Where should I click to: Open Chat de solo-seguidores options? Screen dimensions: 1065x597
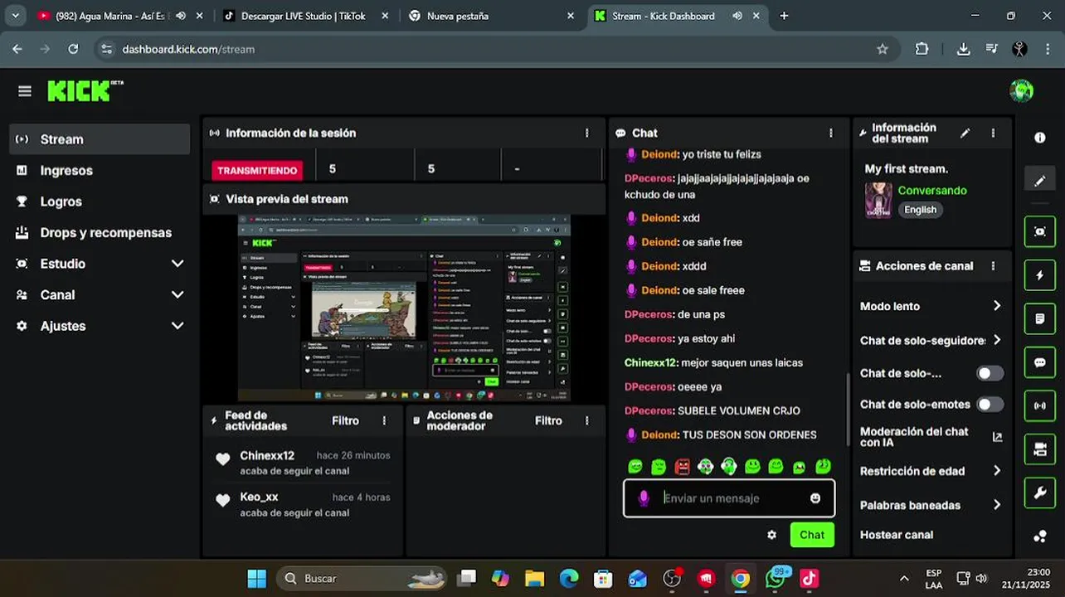click(x=931, y=340)
